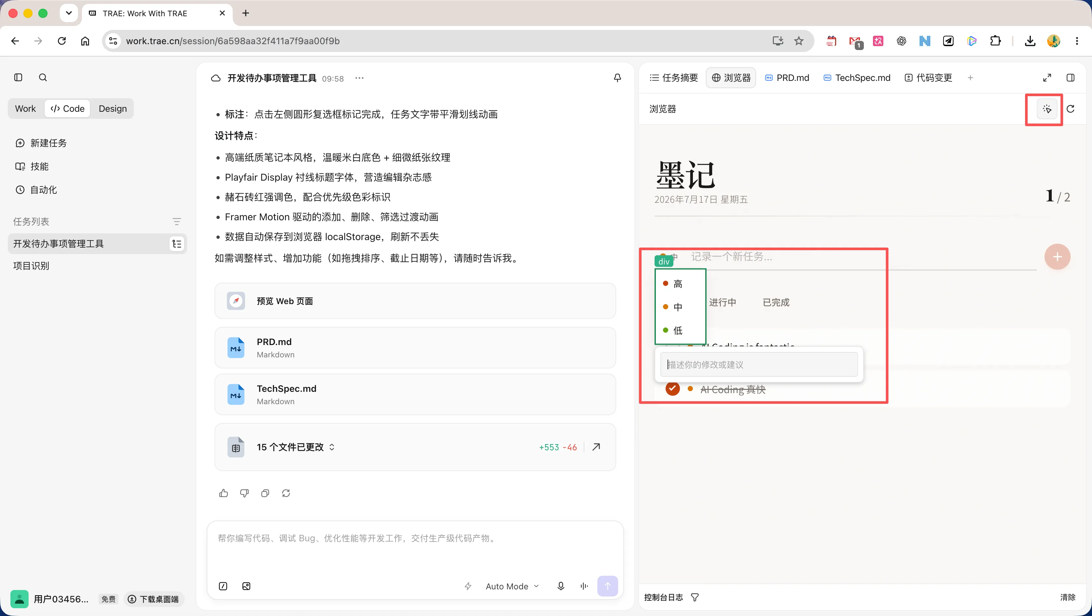Filter console logs with the funnel icon
The height and width of the screenshot is (616, 1092).
point(695,597)
